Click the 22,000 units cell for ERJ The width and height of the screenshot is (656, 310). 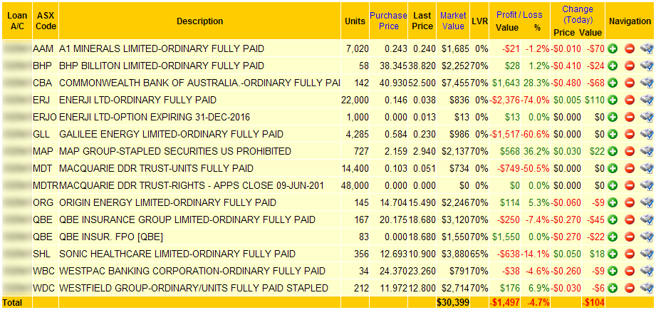pyautogui.click(x=355, y=100)
